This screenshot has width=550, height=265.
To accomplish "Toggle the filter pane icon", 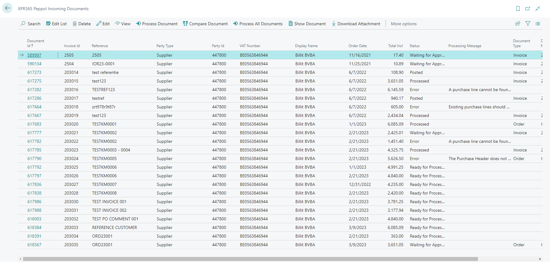I will click(528, 23).
